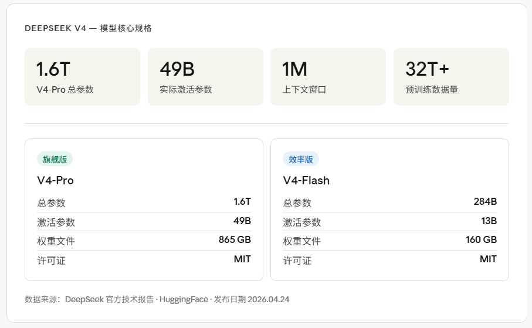Click the 效率版 badge
The image size is (532, 328).
coord(300,159)
